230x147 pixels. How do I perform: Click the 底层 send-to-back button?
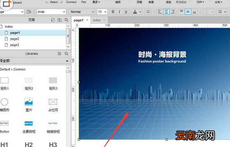click(x=151, y=2)
